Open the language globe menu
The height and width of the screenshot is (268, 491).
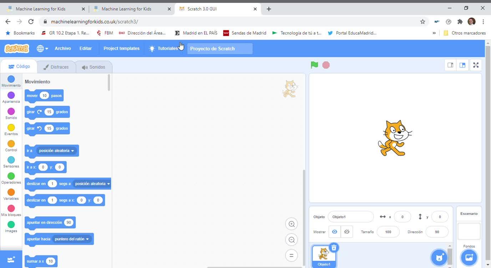[x=42, y=48]
